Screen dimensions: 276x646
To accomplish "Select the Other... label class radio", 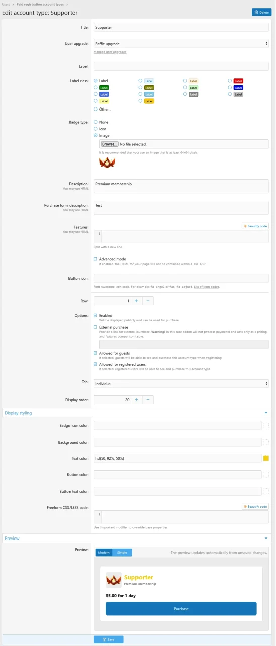I will pyautogui.click(x=96, y=109).
